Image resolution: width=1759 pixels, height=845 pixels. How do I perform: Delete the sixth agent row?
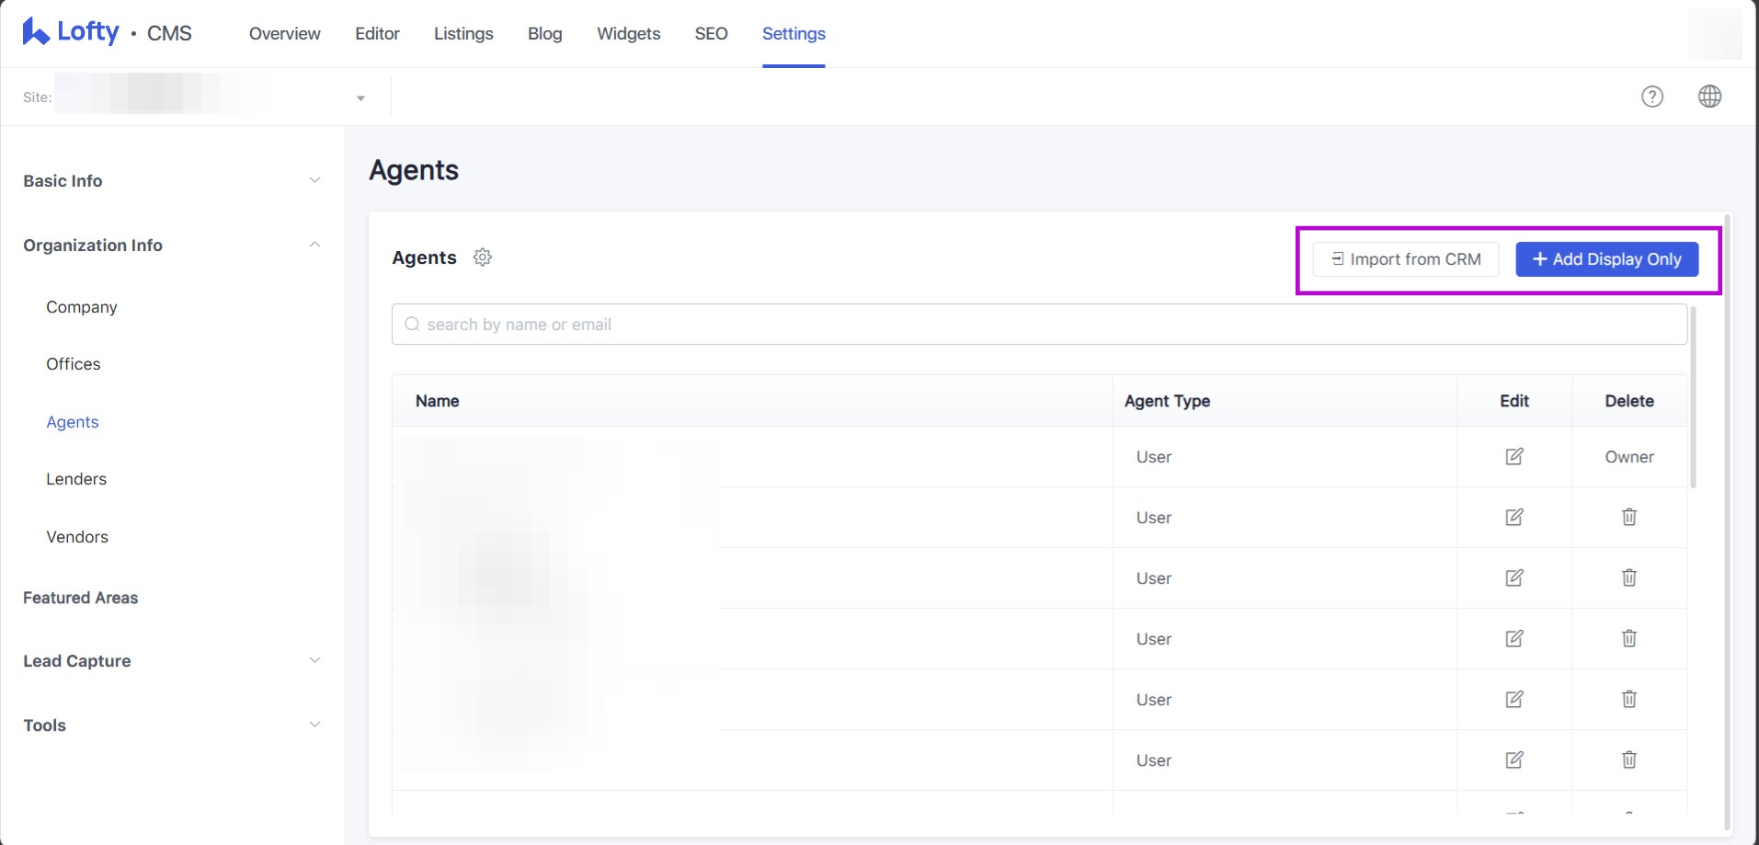coord(1628,759)
